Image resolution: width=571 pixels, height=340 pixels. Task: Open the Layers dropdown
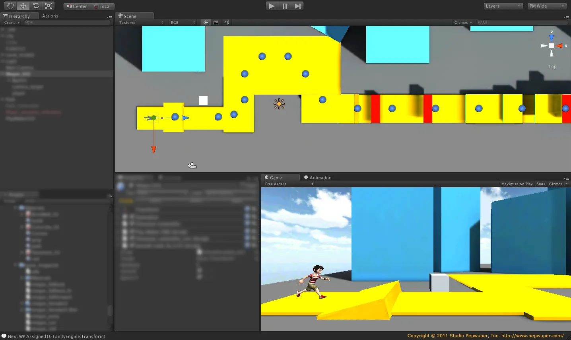[503, 6]
